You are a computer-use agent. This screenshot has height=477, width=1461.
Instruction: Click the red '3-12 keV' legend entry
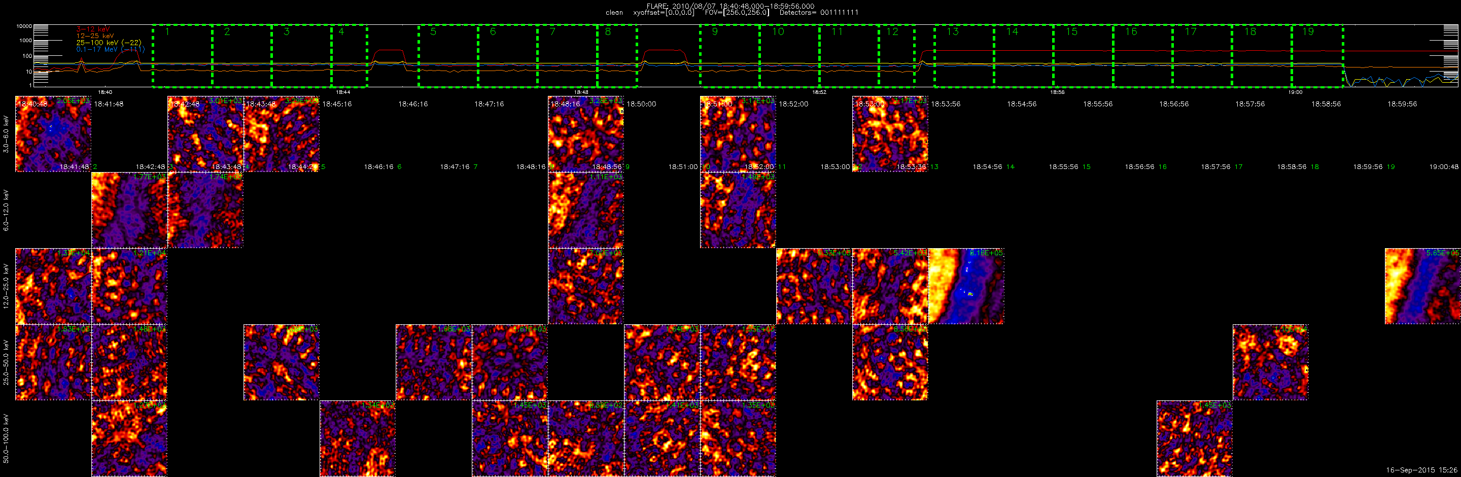tap(93, 29)
